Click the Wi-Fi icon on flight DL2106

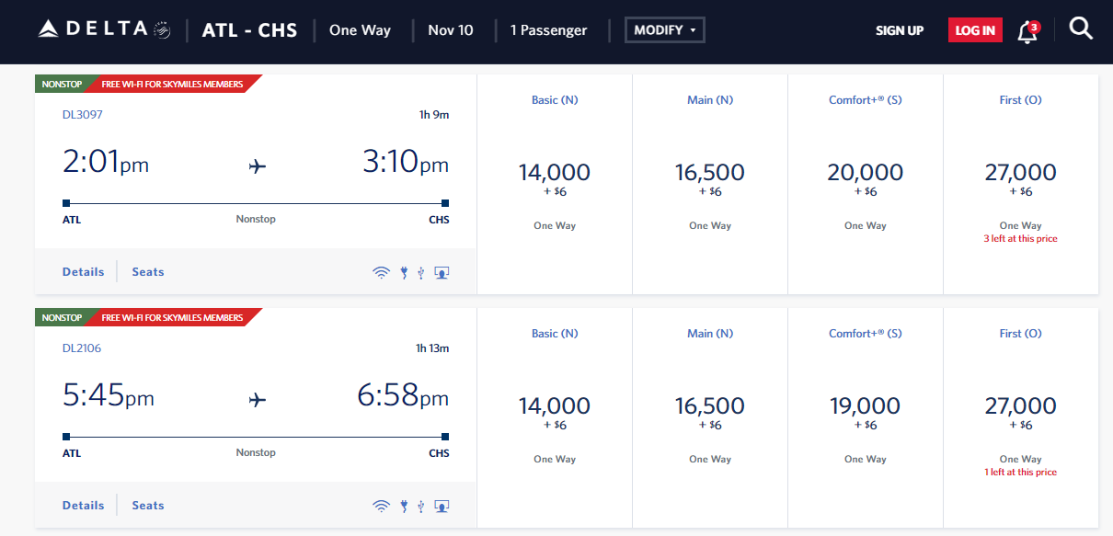click(382, 506)
